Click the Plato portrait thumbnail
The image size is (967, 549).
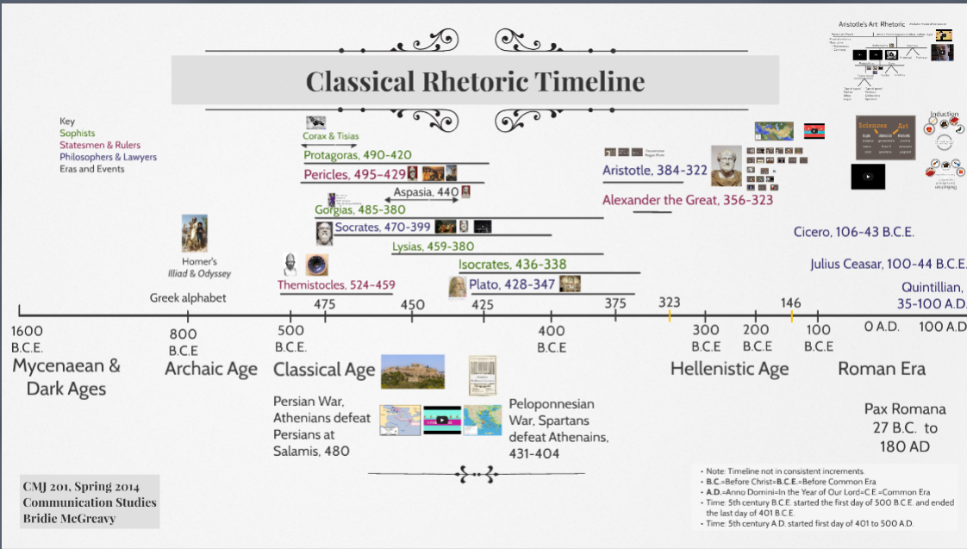[x=456, y=287]
